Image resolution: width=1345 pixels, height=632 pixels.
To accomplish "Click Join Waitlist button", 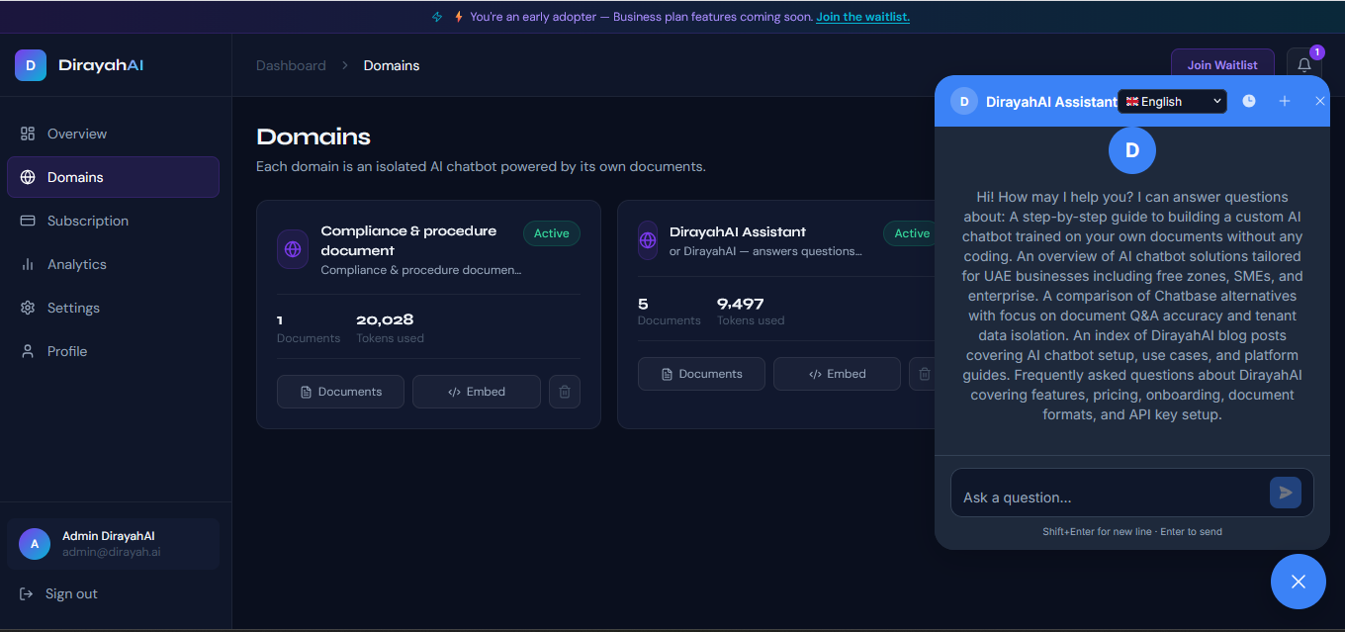I will pos(1222,65).
